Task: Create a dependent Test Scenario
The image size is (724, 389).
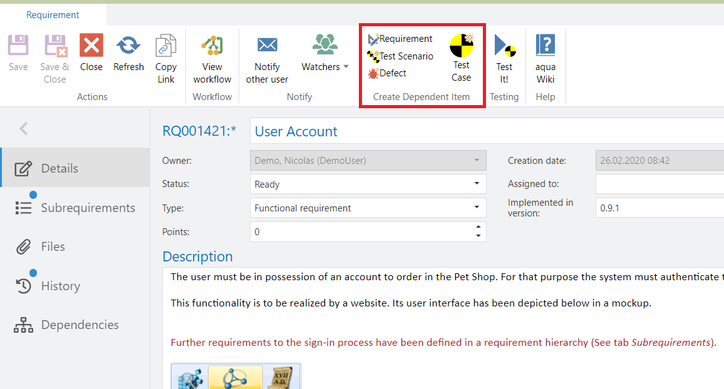Action: tap(400, 56)
